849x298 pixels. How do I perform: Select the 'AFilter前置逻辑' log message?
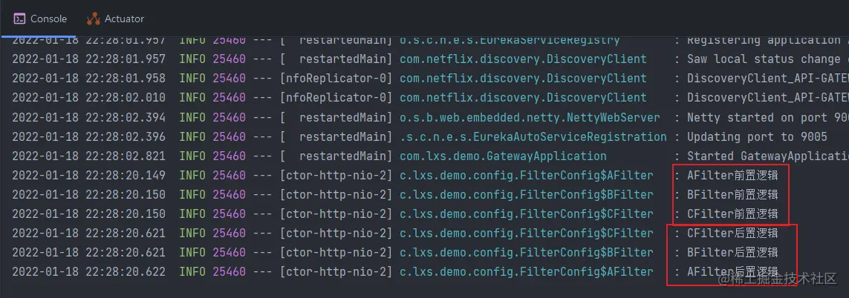click(x=732, y=175)
